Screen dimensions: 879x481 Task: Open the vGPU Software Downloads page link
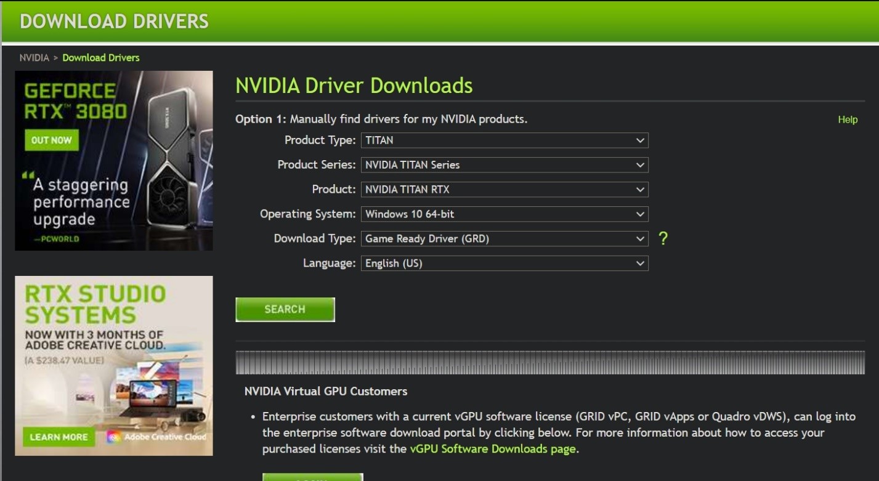(x=493, y=449)
